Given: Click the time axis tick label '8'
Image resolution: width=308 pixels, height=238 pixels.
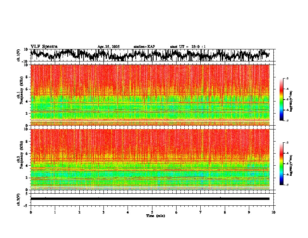Looking at the screenshot, I should [225, 212].
